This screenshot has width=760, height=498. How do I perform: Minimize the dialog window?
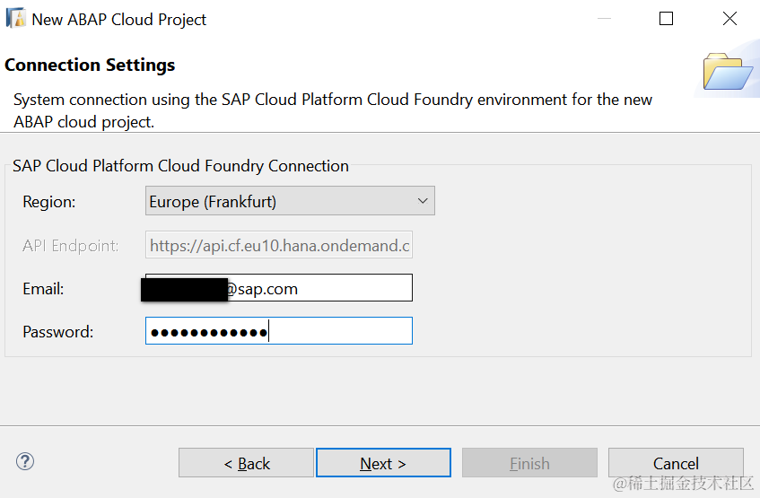[604, 19]
